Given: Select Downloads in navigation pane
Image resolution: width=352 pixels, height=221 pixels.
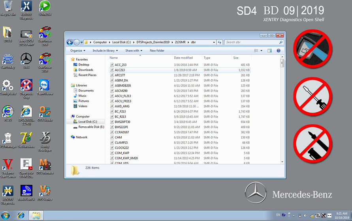Looking at the screenshot, I should [86, 70].
